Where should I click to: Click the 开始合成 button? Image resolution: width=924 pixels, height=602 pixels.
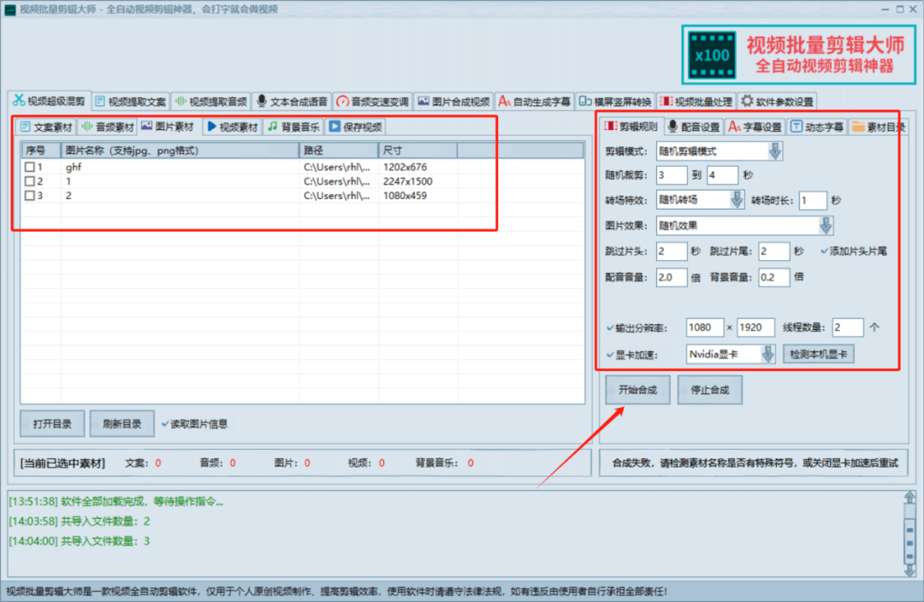637,389
